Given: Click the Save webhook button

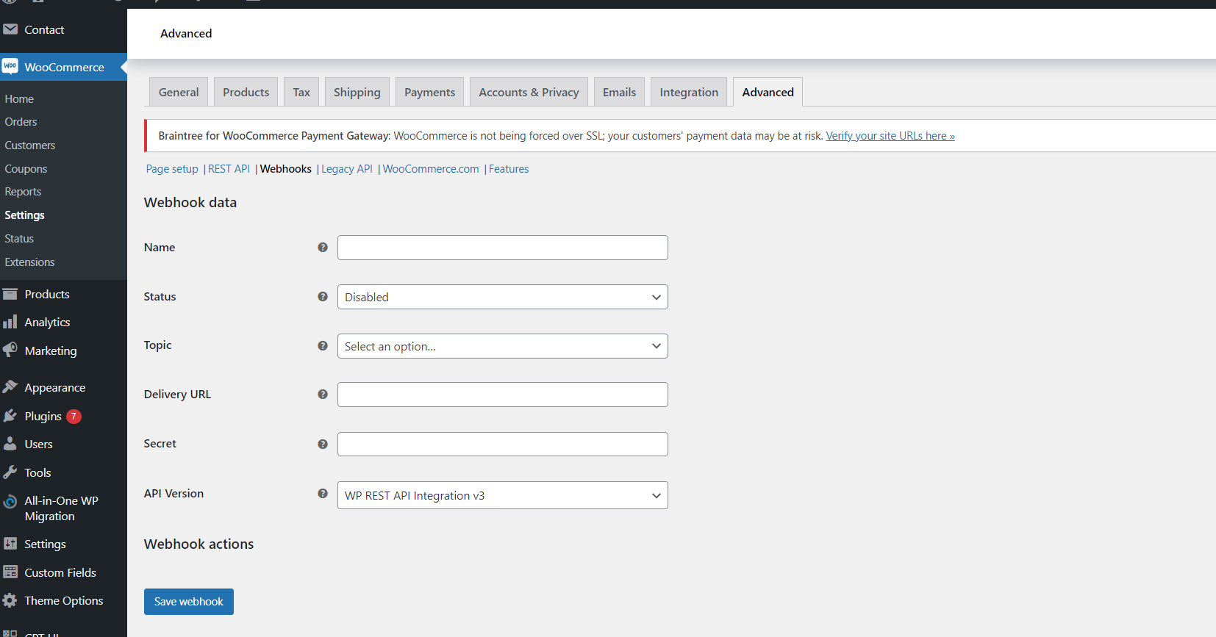Looking at the screenshot, I should (x=189, y=602).
